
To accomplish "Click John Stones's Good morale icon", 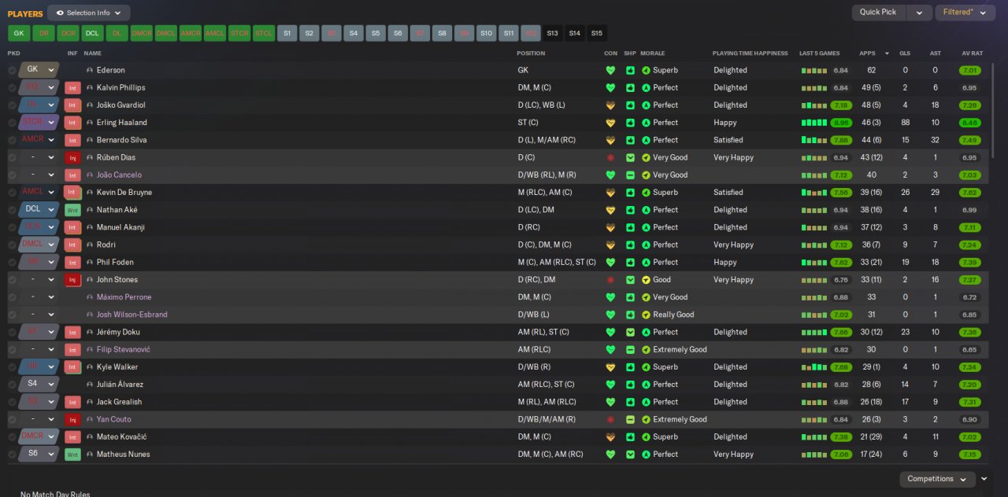I will [646, 280].
